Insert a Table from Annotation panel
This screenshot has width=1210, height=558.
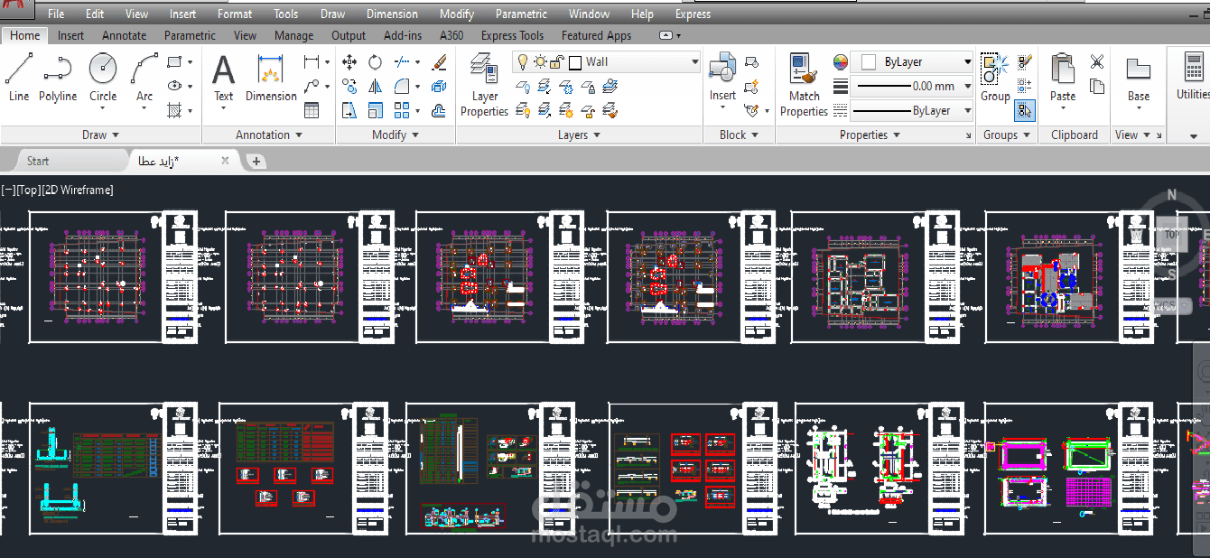pyautogui.click(x=312, y=110)
